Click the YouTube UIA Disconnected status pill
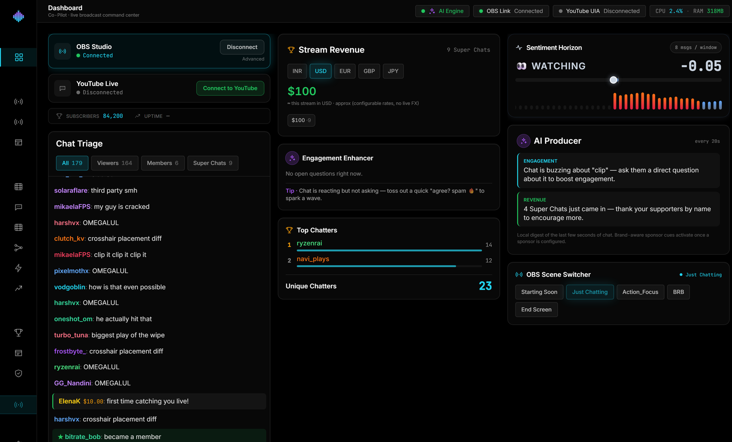 599,11
